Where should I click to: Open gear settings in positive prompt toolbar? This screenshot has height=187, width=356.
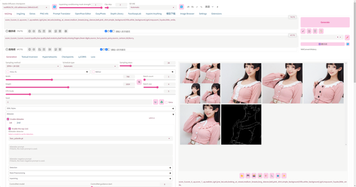coord(34,31)
